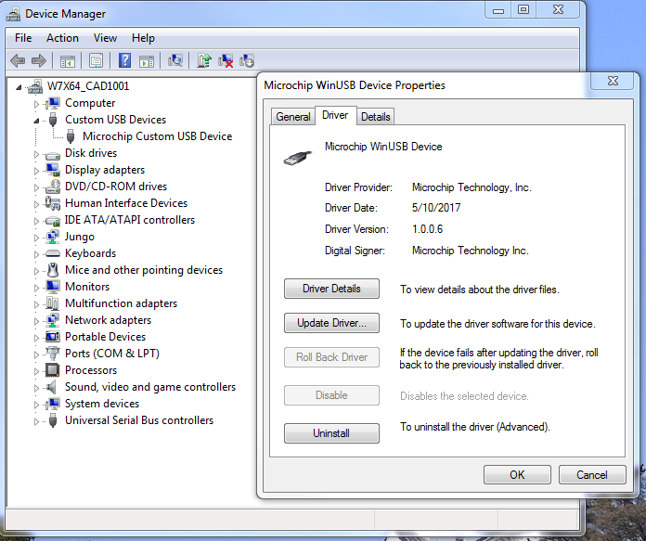
Task: Click the Microchip Custom USB Device icon
Action: (71, 136)
